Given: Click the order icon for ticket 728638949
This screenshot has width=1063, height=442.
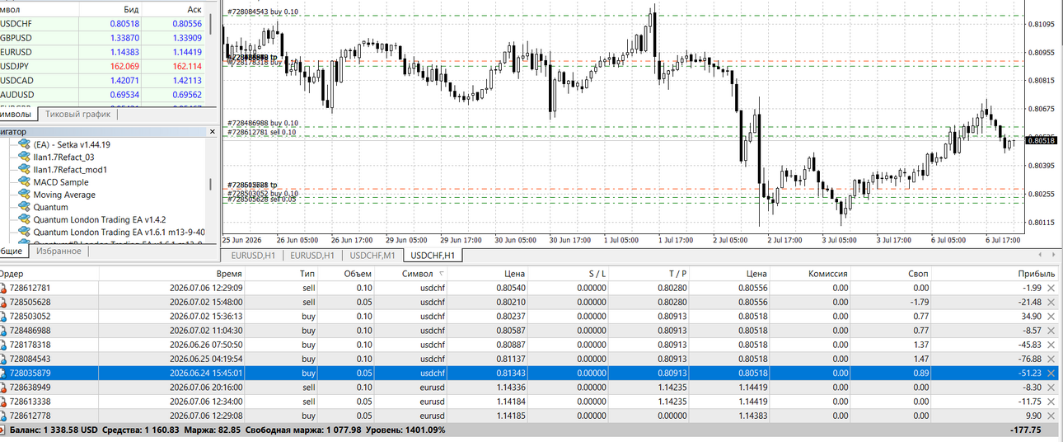Looking at the screenshot, I should tap(3, 388).
